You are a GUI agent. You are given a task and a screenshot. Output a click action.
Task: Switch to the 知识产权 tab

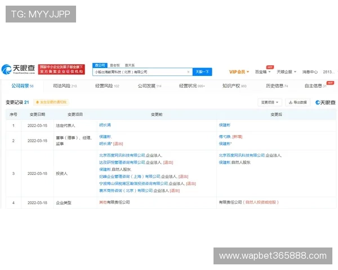(x=234, y=86)
